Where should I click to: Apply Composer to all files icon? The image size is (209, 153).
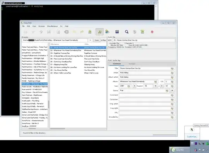[172, 100]
